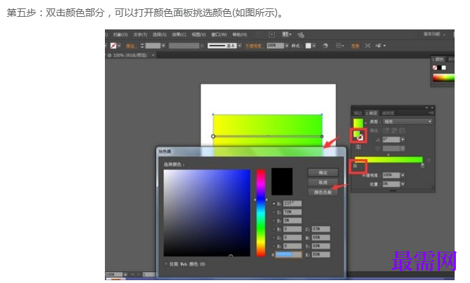Click the none swatch in Color panel

click(x=435, y=67)
